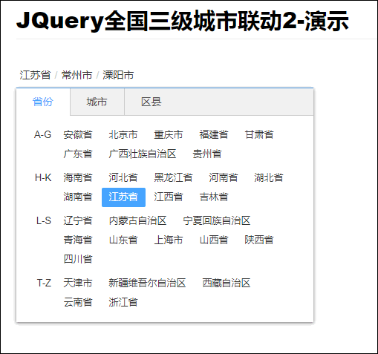This screenshot has height=354, width=378.
Task: Pick 陕西省 province
Action: (x=259, y=240)
